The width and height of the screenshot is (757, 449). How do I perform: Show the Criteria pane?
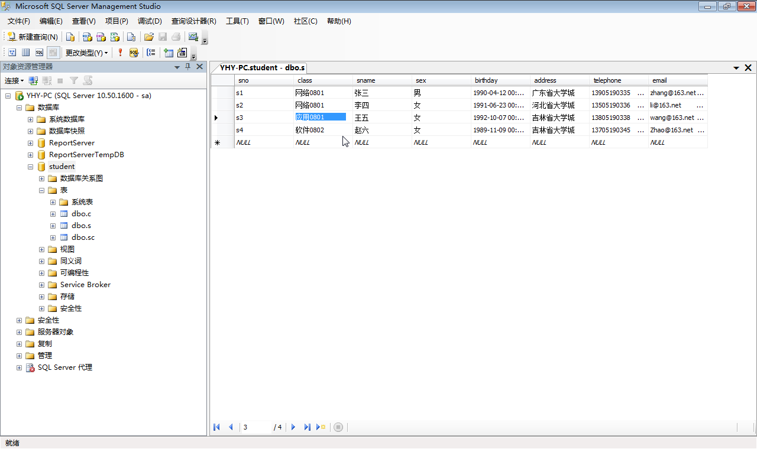pyautogui.click(x=25, y=53)
